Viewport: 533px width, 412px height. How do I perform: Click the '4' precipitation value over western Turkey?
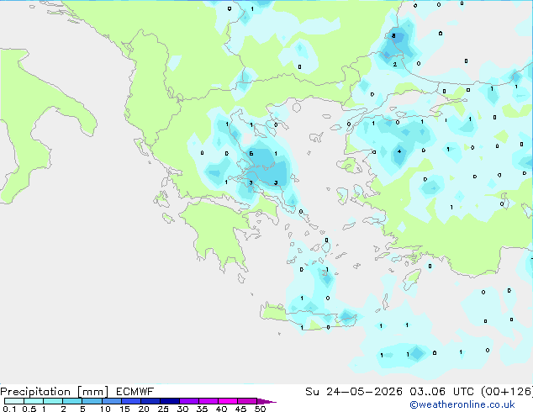tap(399, 151)
